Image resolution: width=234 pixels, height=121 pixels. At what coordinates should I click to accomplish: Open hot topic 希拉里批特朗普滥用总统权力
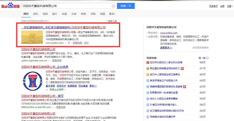(x=165, y=68)
